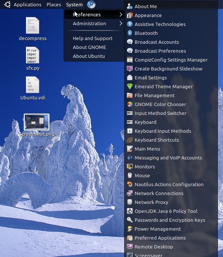This screenshot has height=257, width=223.
Task: Click the Create Background Slideshow icon
Action: point(130,69)
